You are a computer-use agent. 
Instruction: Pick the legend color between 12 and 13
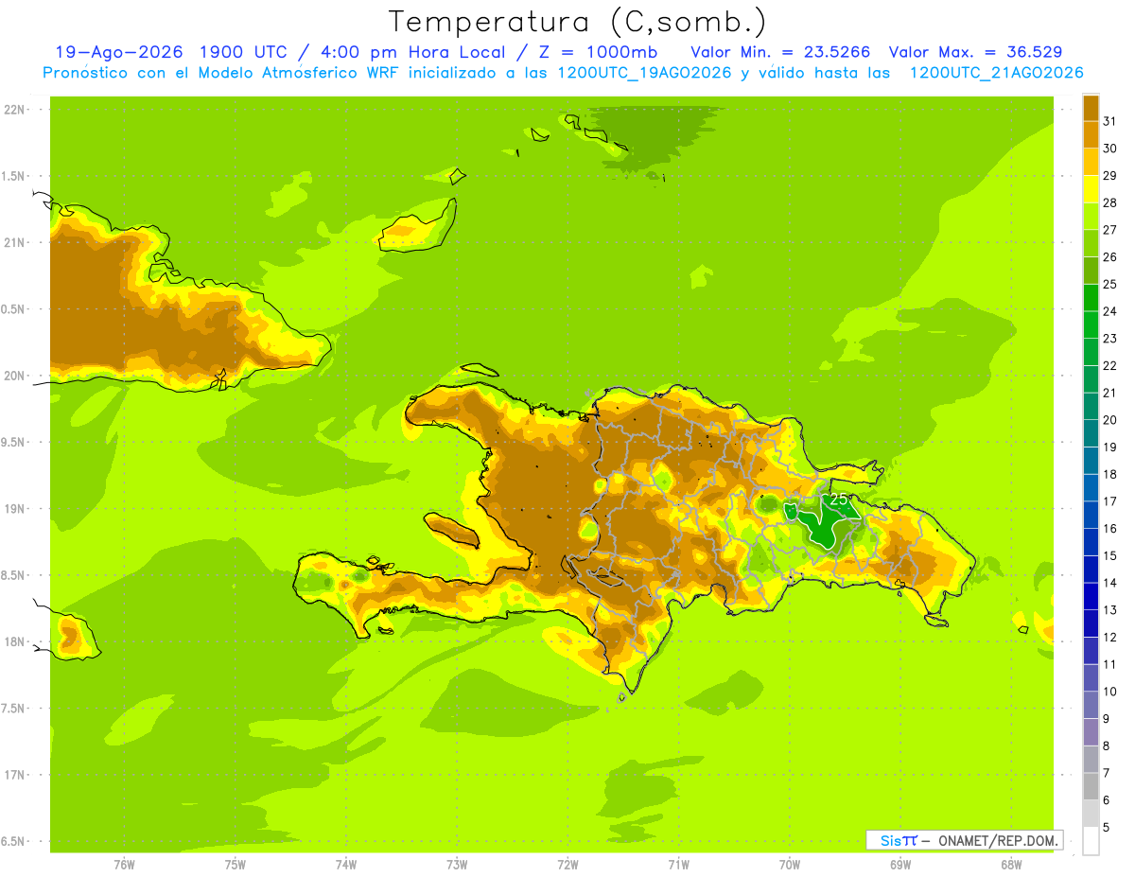[x=1091, y=623]
